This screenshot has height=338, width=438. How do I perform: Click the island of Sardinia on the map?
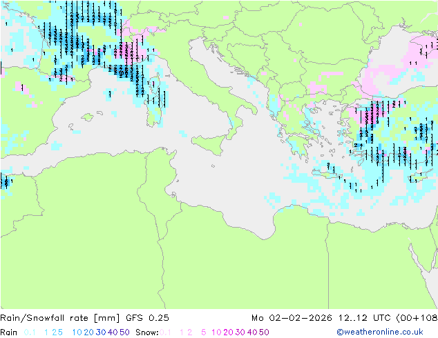tap(154, 112)
